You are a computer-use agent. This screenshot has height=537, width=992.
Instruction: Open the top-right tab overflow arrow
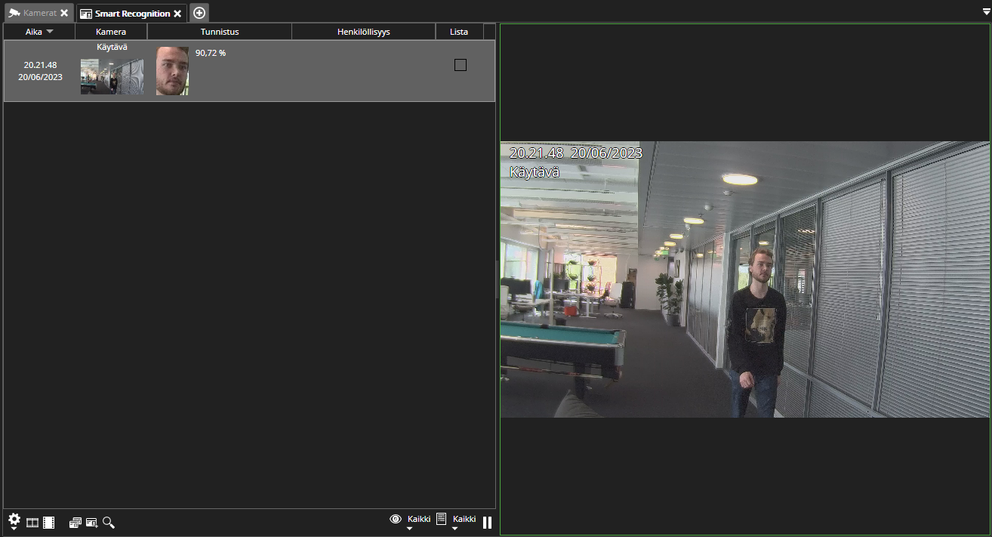click(985, 12)
